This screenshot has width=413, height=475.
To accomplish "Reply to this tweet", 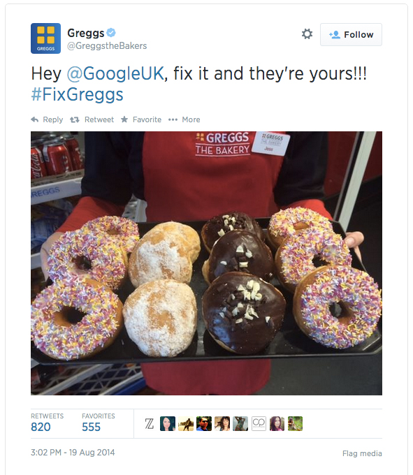I will [47, 119].
